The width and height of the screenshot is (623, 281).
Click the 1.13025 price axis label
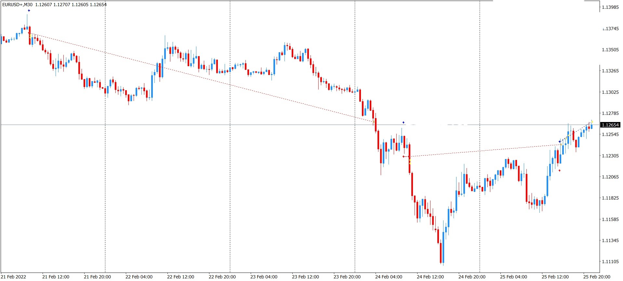pos(610,92)
